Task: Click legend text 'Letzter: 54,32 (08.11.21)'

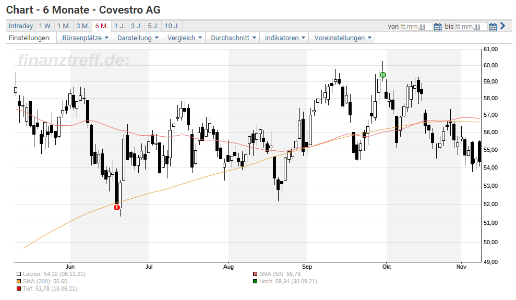Action: tap(54, 274)
